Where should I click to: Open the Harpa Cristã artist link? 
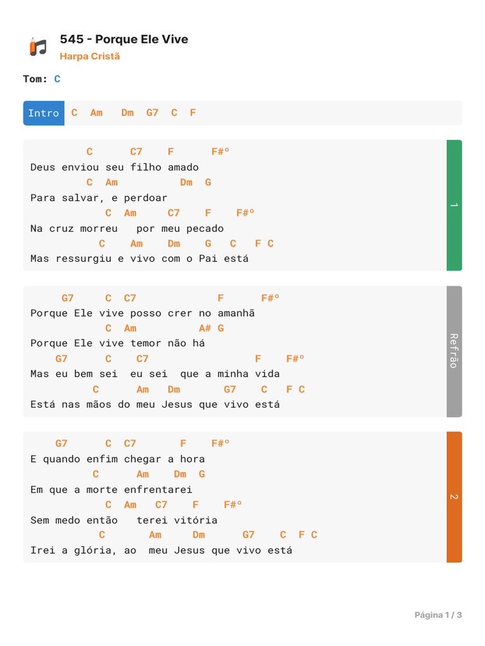90,56
